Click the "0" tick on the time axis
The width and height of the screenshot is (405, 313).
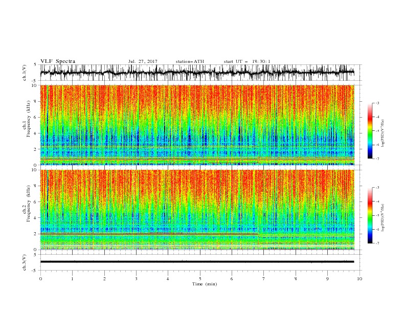coord(40,279)
